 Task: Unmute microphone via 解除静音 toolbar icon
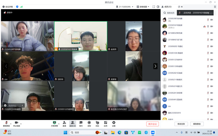click(6, 124)
